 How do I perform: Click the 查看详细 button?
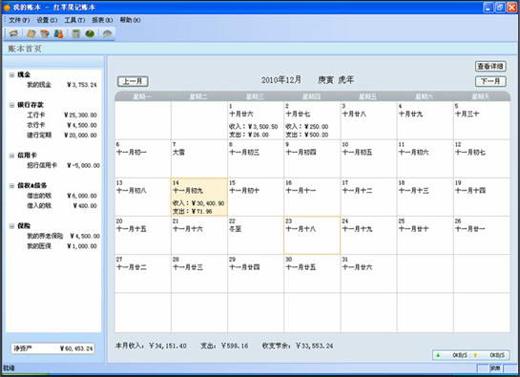click(x=490, y=67)
